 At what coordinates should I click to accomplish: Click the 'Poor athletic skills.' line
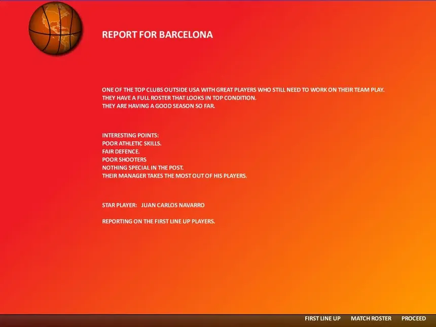[x=131, y=143]
